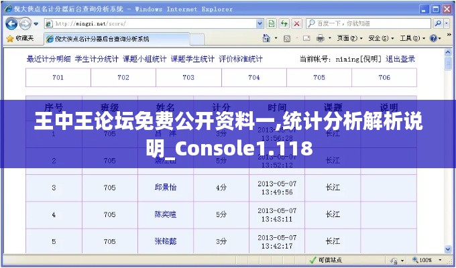Click the vertical scrollbar down arrow
The width and height of the screenshot is (456, 268).
[x=448, y=249]
